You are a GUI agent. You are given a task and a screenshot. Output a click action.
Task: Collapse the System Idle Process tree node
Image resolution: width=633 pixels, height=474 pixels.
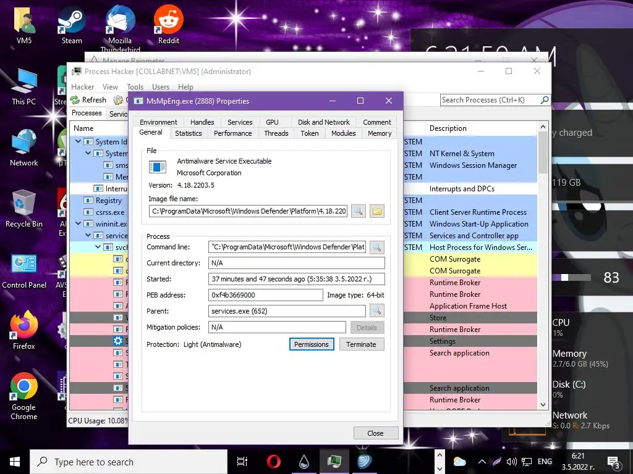click(x=79, y=141)
